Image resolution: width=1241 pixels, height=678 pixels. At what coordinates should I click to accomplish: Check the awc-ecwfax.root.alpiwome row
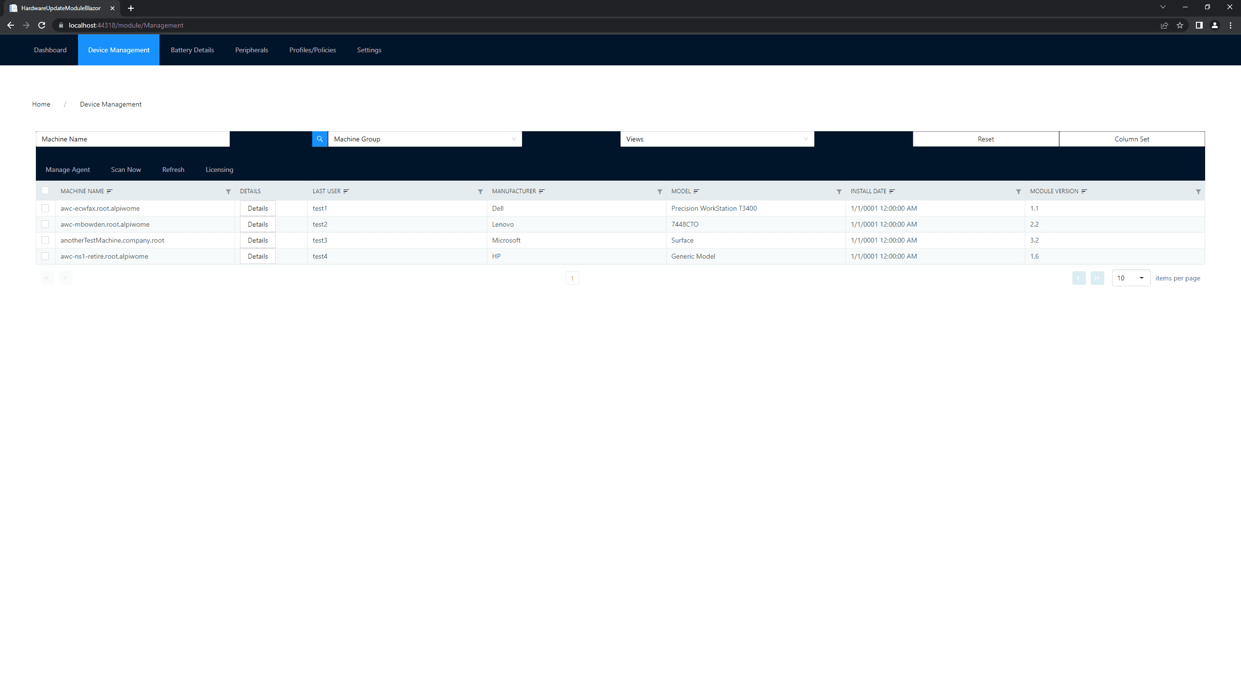(45, 208)
